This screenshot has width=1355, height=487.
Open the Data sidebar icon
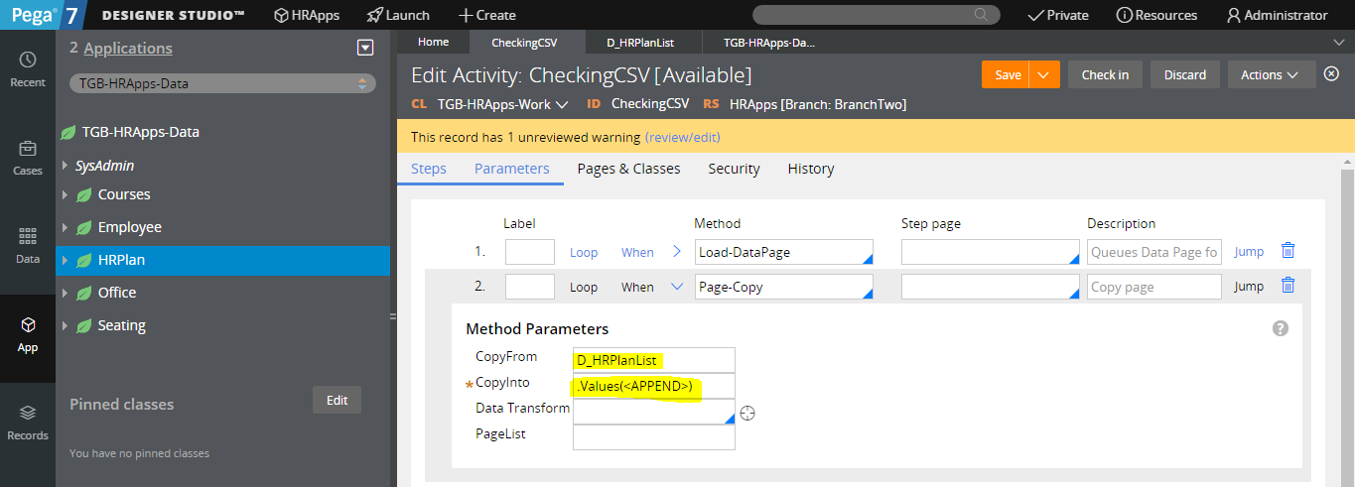pyautogui.click(x=28, y=246)
